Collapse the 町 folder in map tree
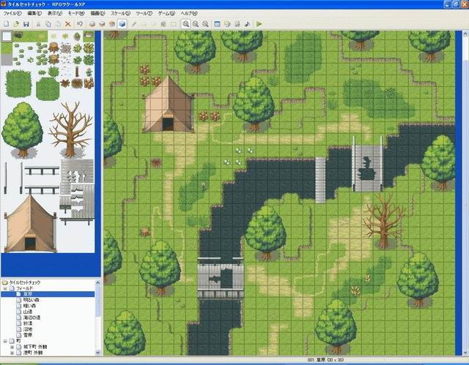This screenshot has height=365, width=469. point(5,341)
